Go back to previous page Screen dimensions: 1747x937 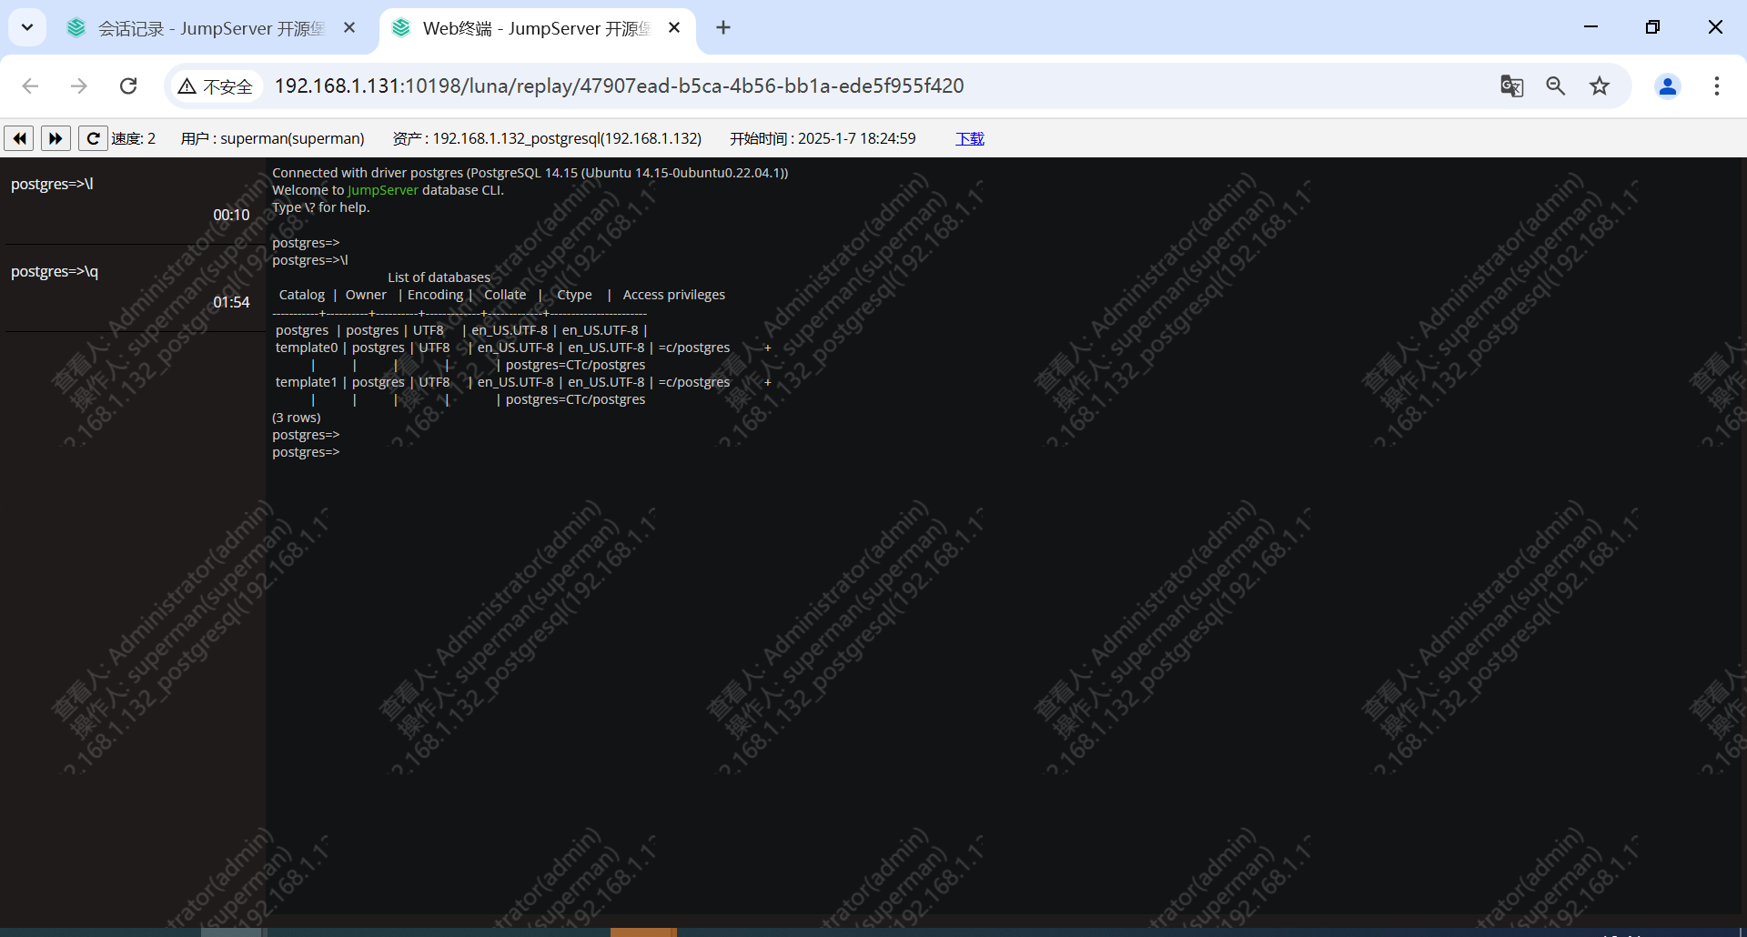[x=30, y=86]
